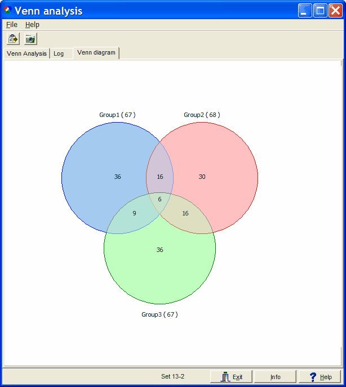Click the Info button
The image size is (346, 387).
click(x=275, y=377)
